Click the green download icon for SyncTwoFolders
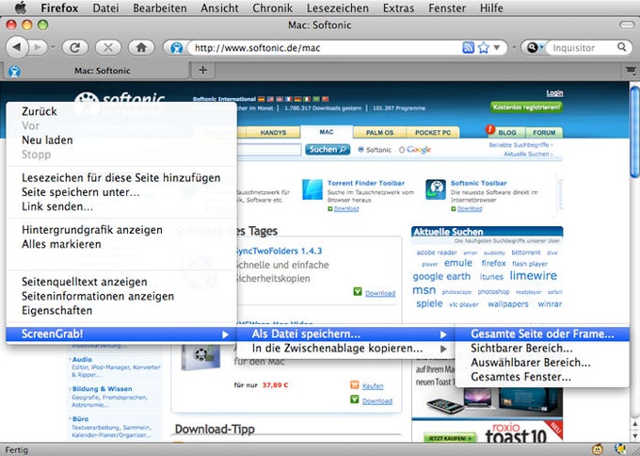This screenshot has height=456, width=640. (x=358, y=291)
